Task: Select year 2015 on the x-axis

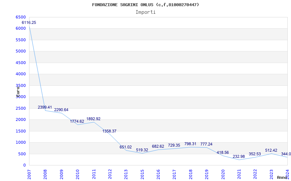Action: click(x=142, y=174)
